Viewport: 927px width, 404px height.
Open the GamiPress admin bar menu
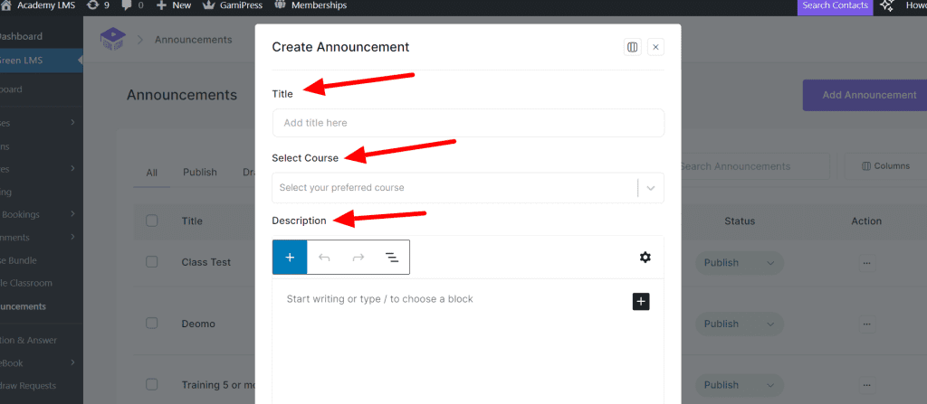[x=231, y=5]
